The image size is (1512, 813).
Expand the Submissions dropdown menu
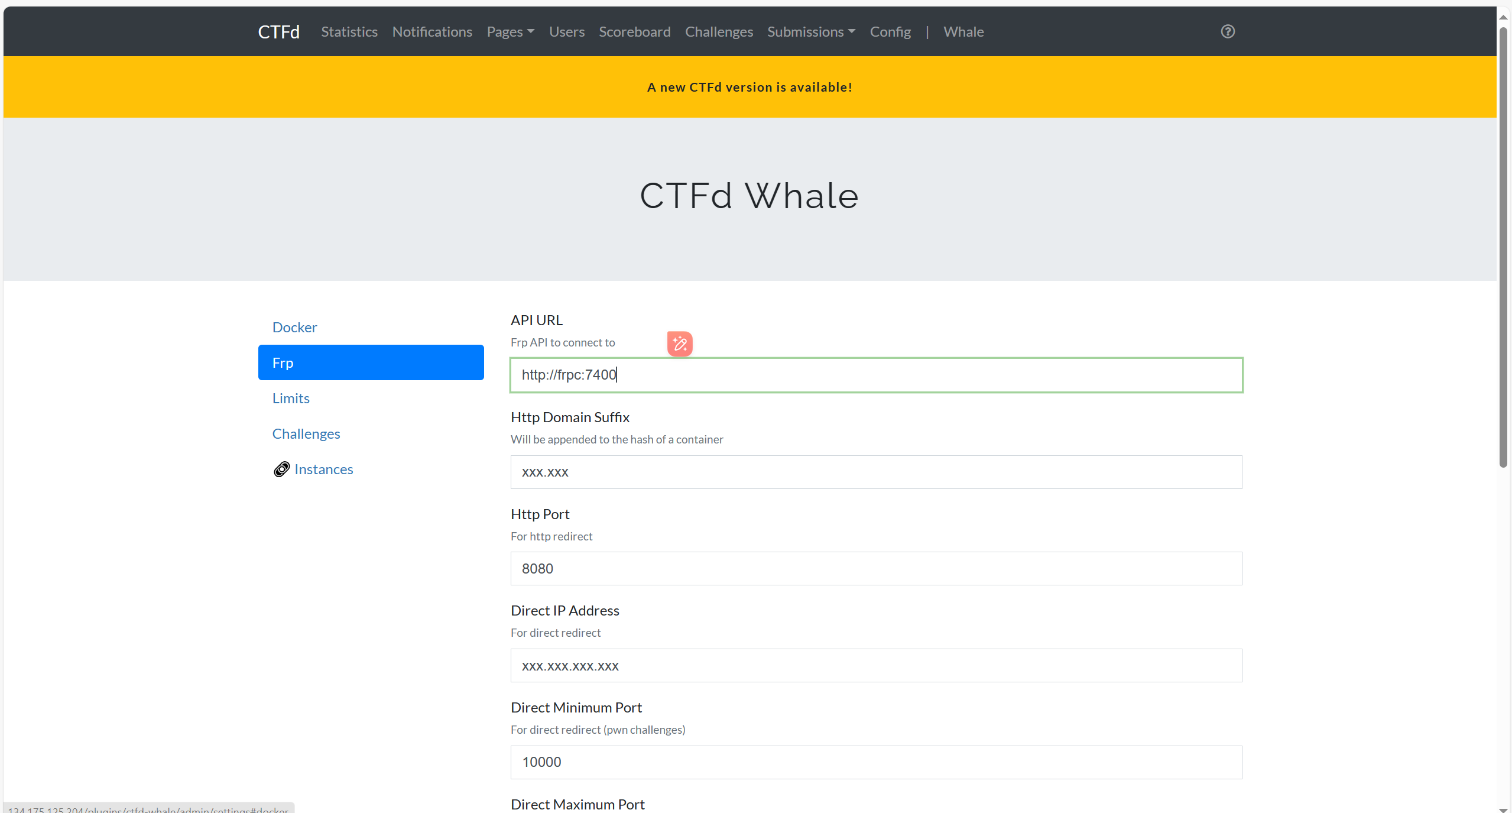[x=810, y=31]
